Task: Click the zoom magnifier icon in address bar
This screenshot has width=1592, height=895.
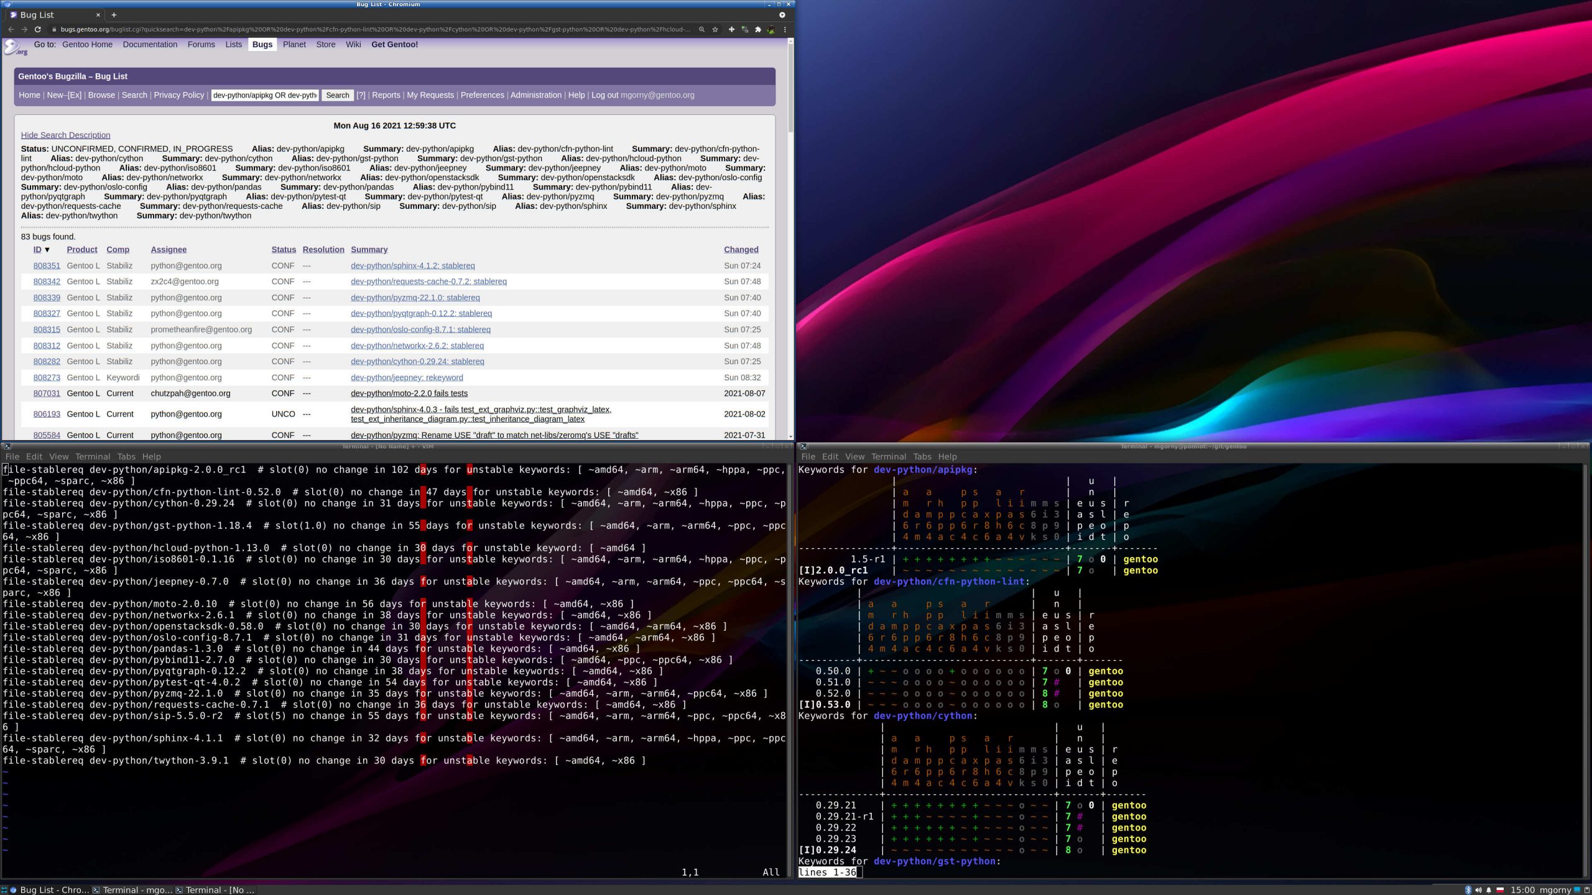Action: 702,29
